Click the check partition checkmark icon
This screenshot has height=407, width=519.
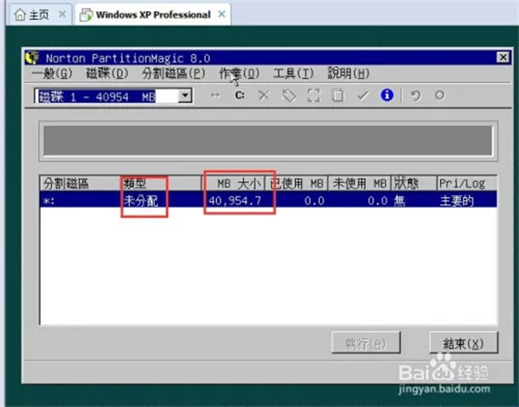click(362, 95)
